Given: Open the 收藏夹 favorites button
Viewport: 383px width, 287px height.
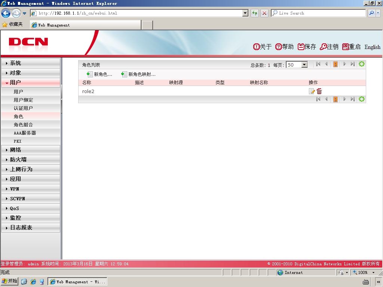Looking at the screenshot, I should click(x=12, y=24).
